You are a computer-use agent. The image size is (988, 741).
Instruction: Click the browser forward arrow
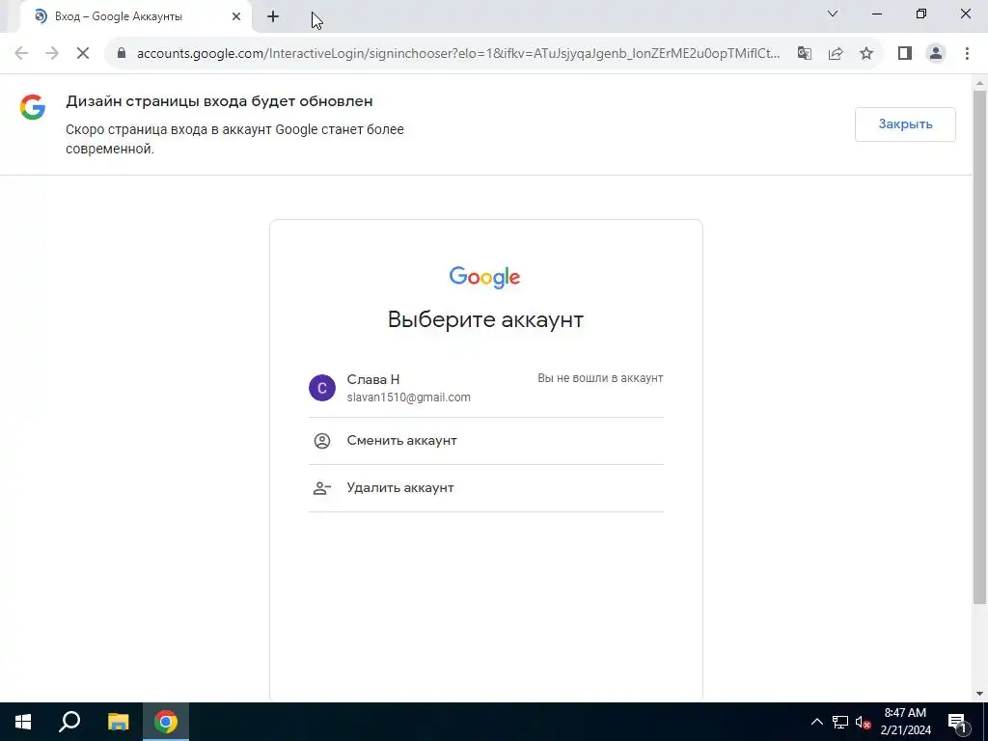pyautogui.click(x=52, y=54)
